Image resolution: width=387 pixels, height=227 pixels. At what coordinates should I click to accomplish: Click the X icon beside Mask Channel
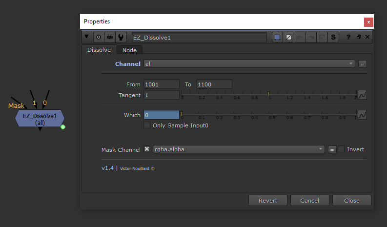coord(147,149)
